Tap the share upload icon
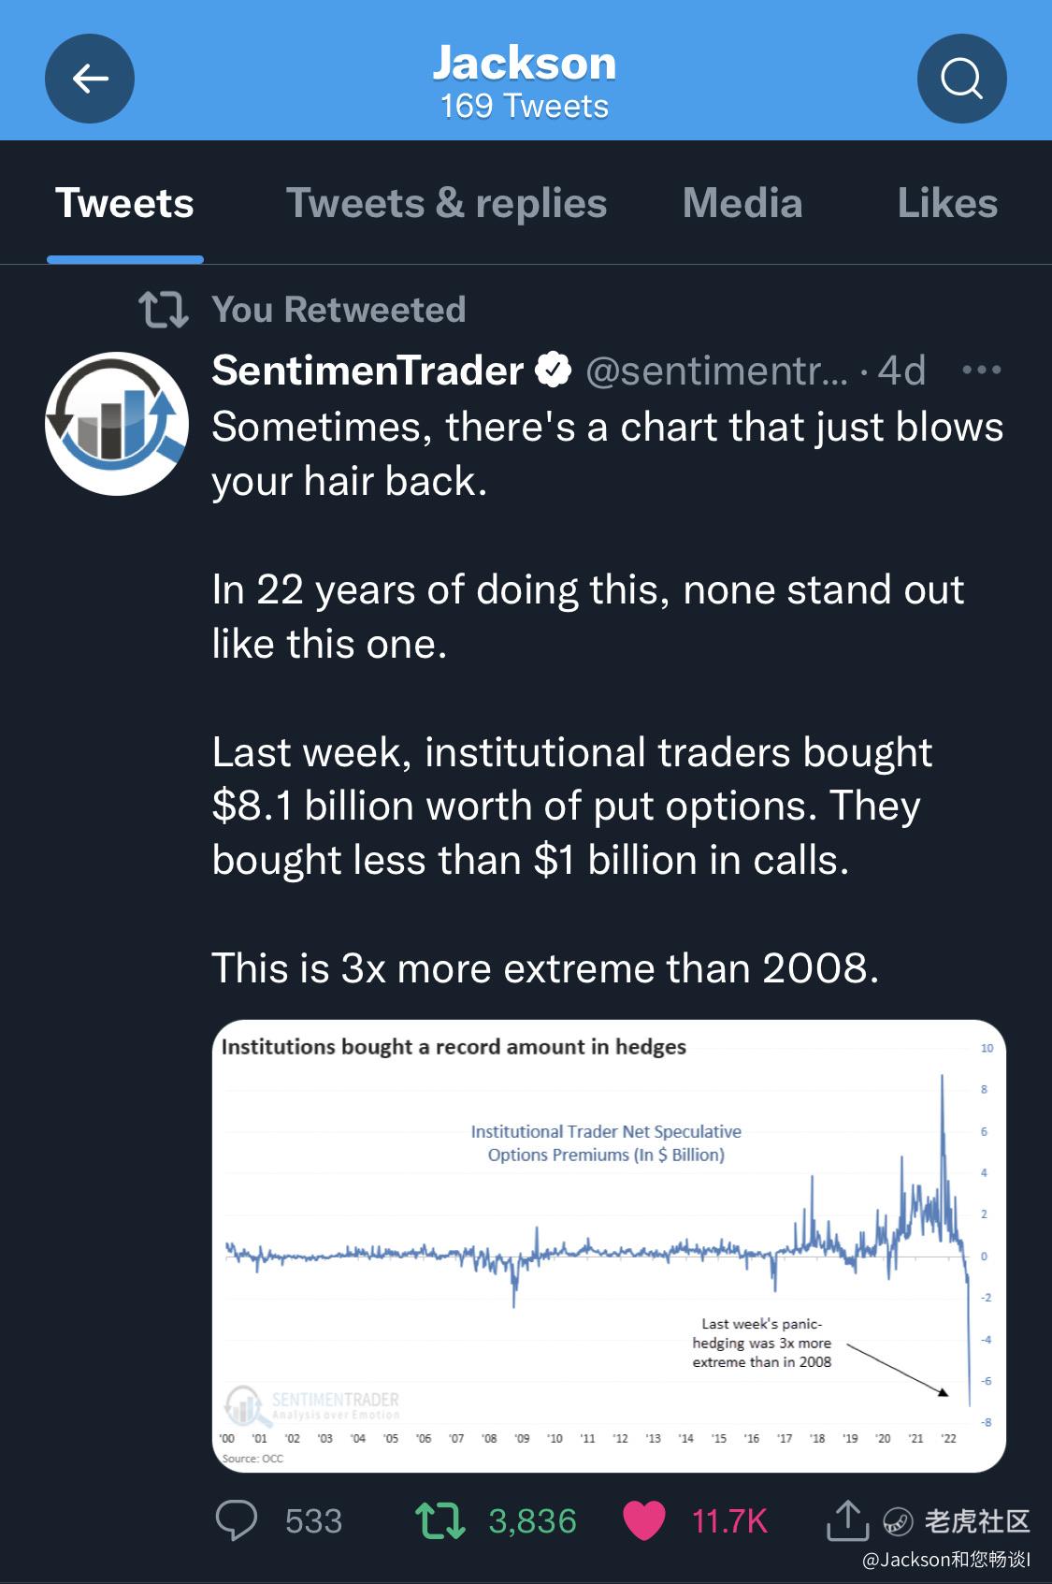1052x1584 pixels. 847,1520
